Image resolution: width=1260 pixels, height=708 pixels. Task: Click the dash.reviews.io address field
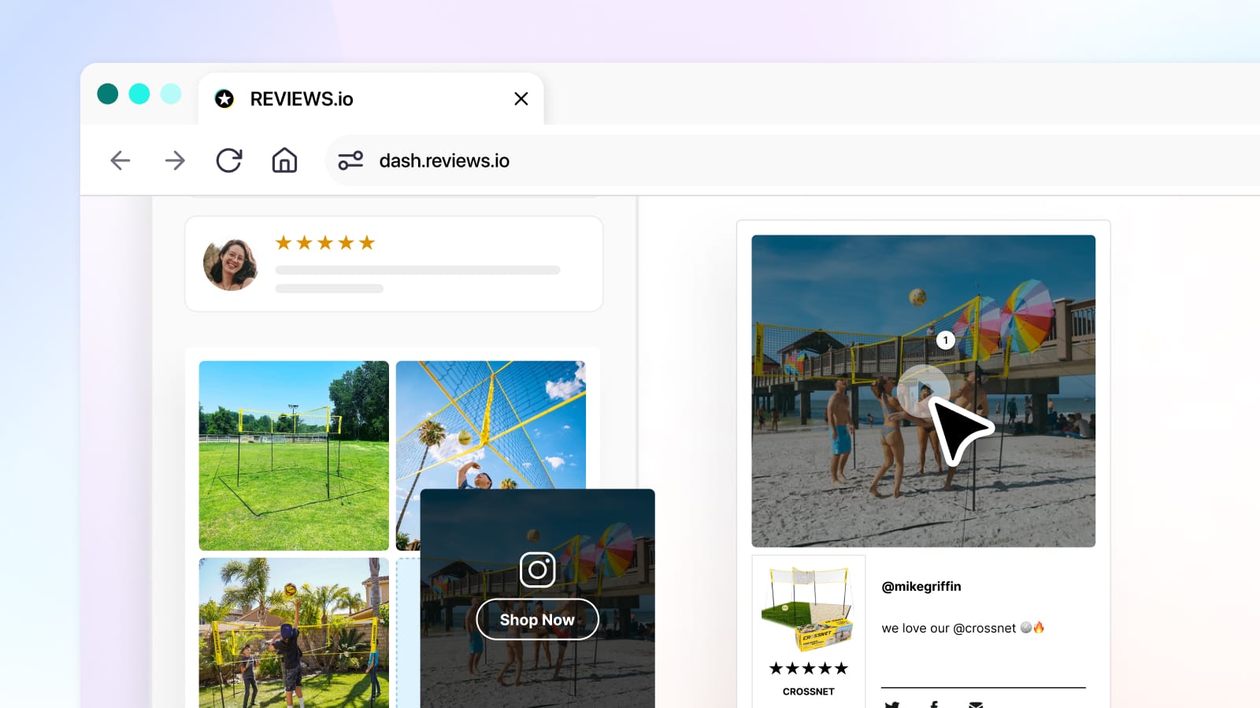pos(444,161)
